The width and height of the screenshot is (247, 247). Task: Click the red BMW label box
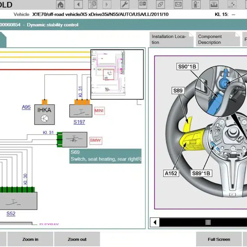click(96, 141)
